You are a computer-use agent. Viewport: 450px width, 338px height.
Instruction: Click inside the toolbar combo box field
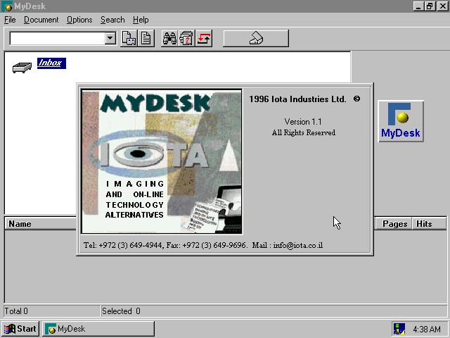tap(57, 39)
